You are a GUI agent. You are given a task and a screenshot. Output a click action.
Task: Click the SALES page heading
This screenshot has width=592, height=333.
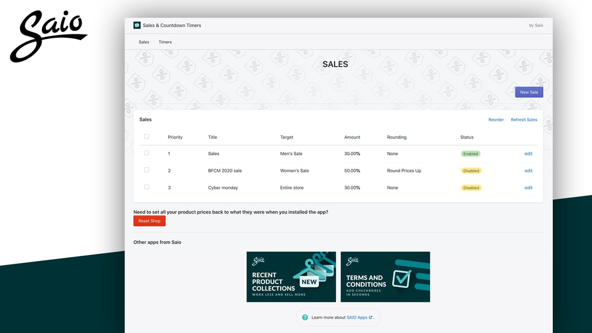pyautogui.click(x=335, y=64)
